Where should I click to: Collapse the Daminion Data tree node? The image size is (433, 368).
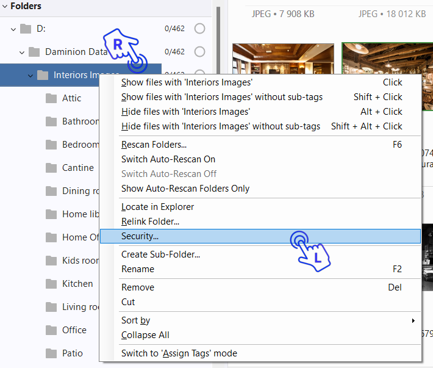[x=22, y=52]
